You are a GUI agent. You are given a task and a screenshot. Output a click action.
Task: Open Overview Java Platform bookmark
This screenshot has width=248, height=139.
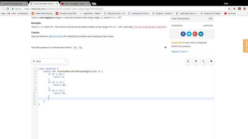(x=66, y=14)
